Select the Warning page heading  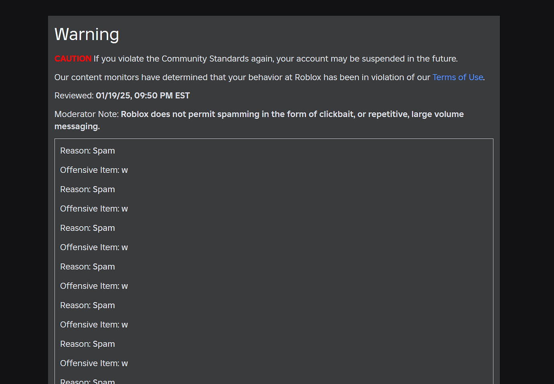pyautogui.click(x=86, y=34)
